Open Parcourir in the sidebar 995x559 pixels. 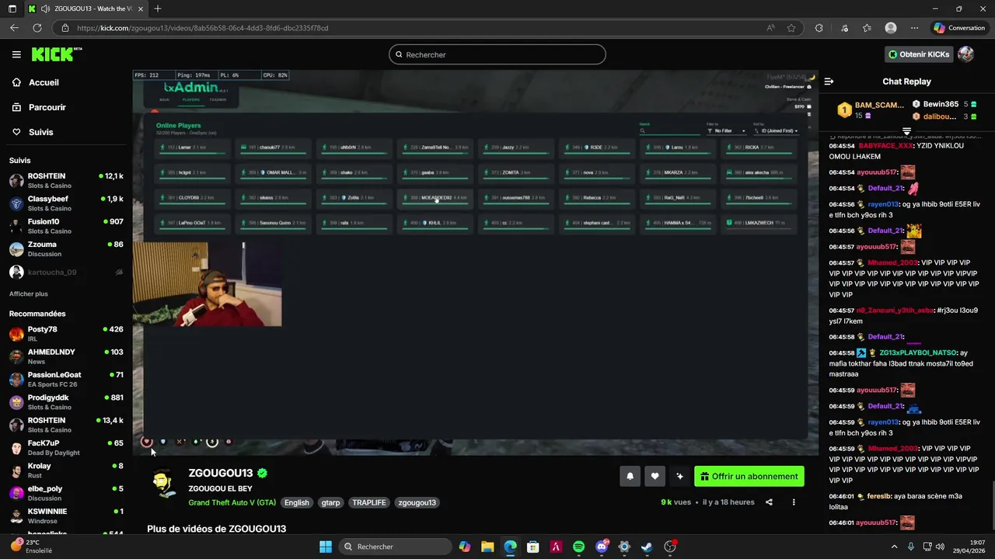pyautogui.click(x=47, y=107)
